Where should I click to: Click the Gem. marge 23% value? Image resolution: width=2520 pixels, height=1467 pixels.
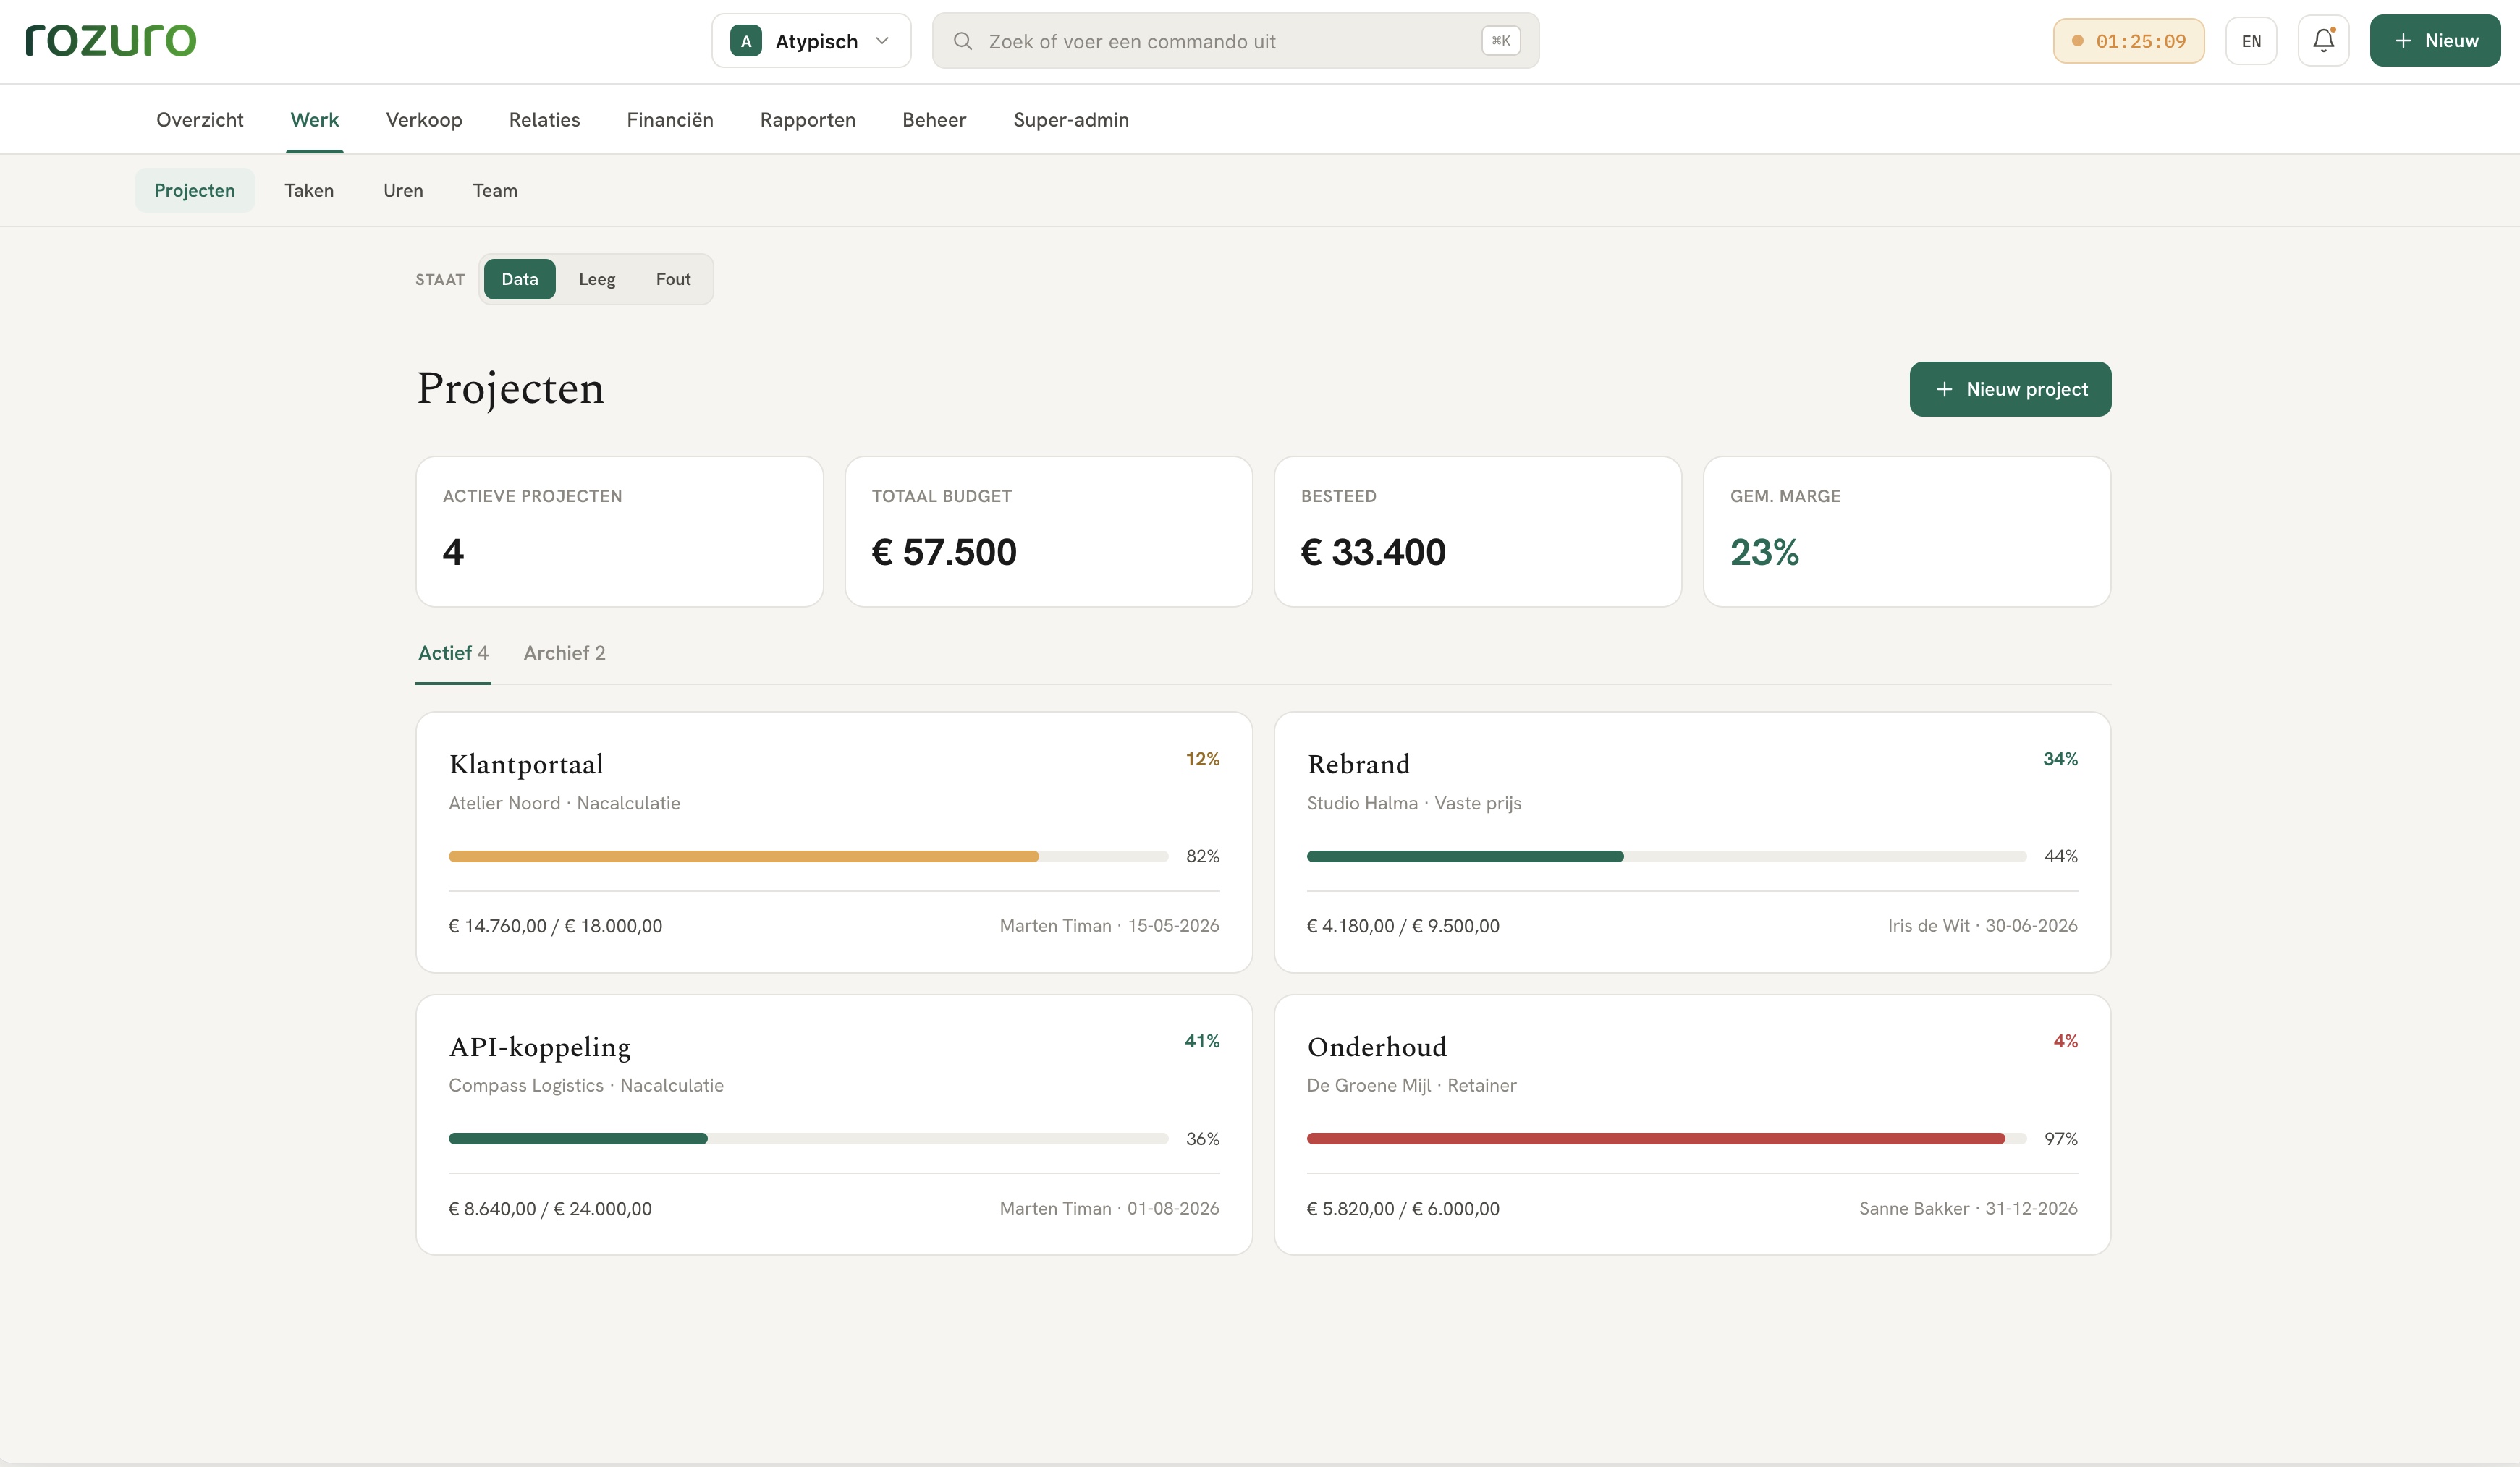pos(1764,553)
